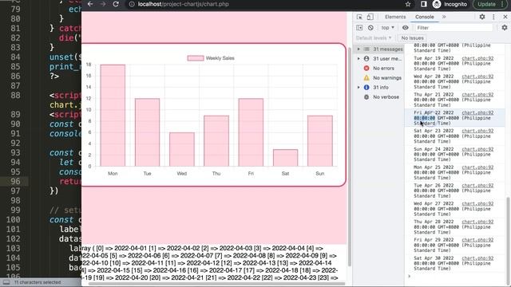
Task: View site info icon in address bar
Action: (x=132, y=4)
